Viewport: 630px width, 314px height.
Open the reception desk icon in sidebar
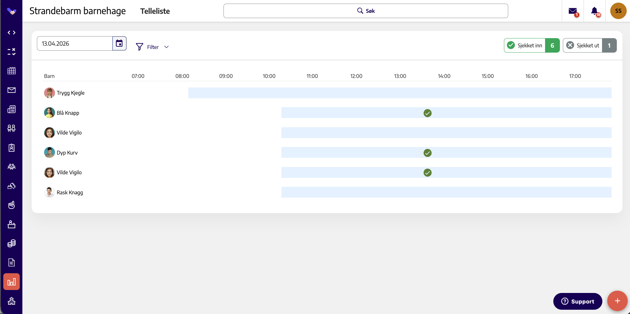[x=12, y=224]
